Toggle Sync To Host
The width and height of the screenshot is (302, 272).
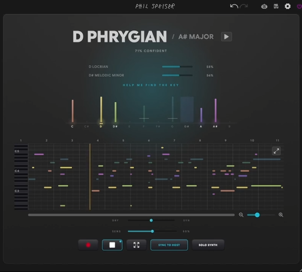169,245
